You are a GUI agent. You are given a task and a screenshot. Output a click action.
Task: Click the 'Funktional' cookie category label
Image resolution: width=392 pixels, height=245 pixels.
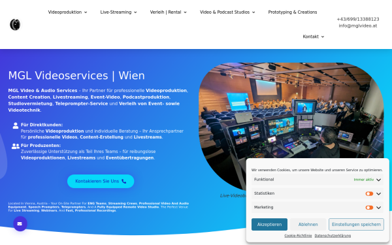[x=264, y=180]
